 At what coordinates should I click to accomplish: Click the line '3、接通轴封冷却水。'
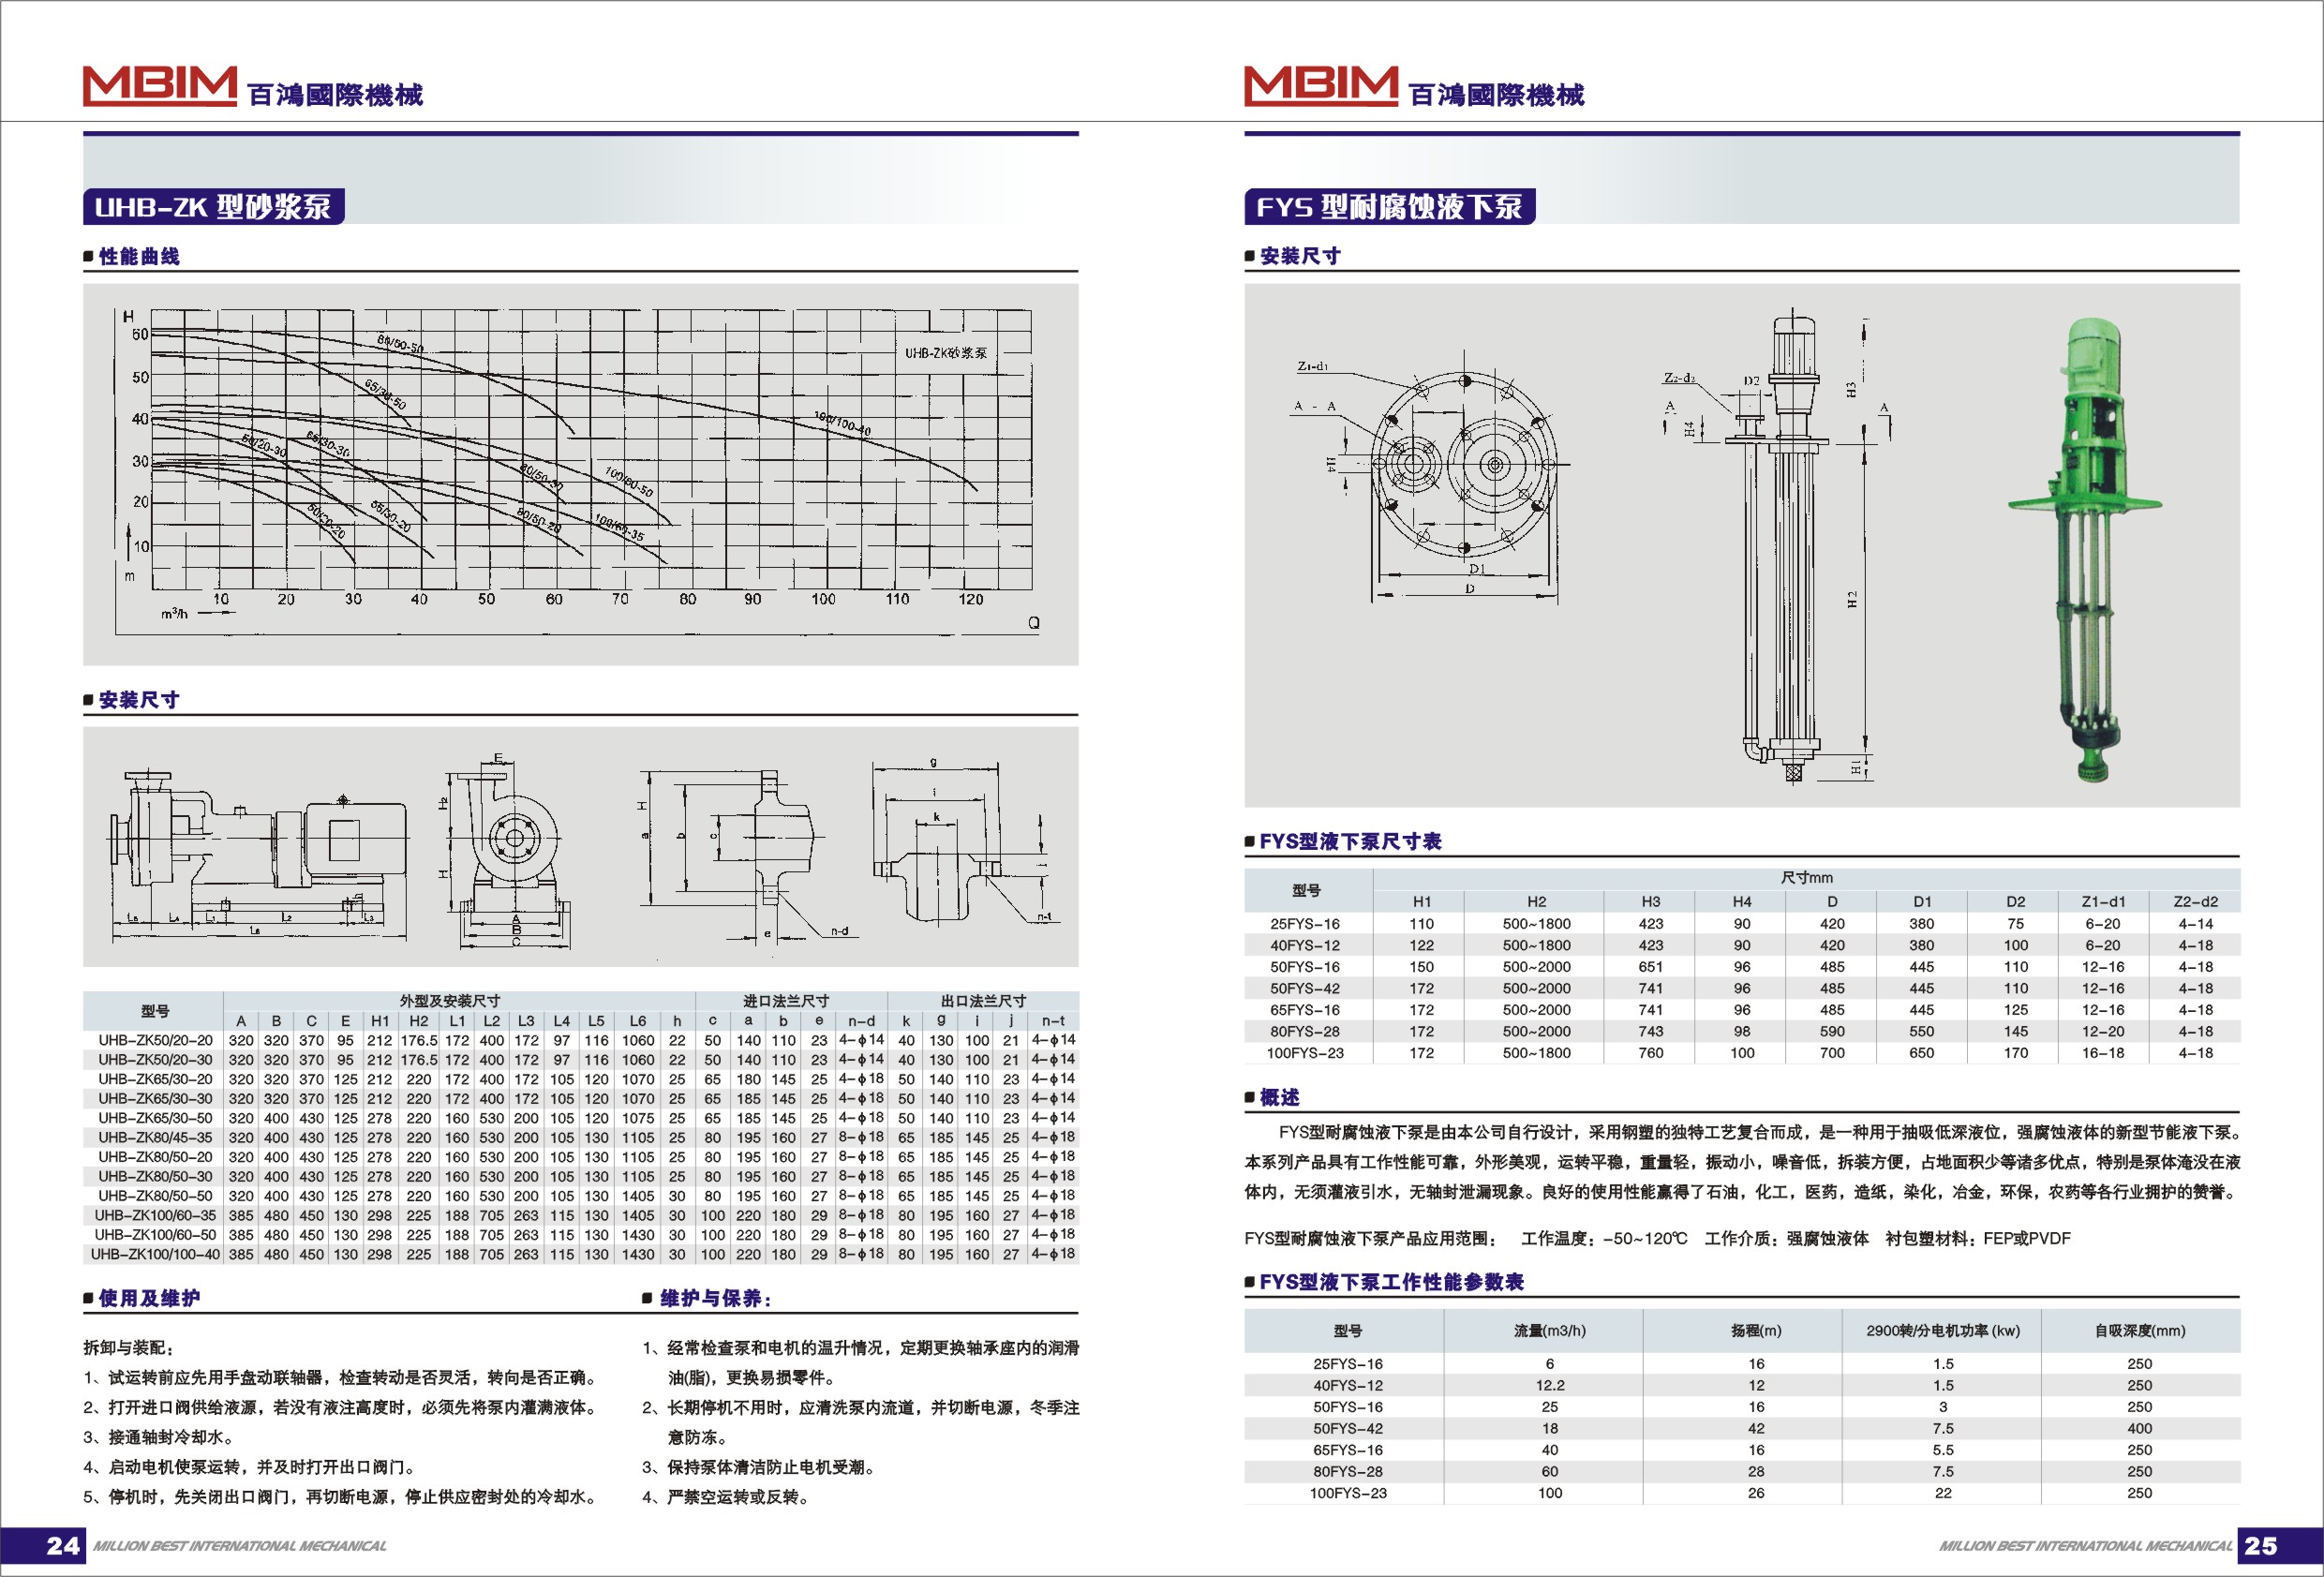click(160, 1437)
